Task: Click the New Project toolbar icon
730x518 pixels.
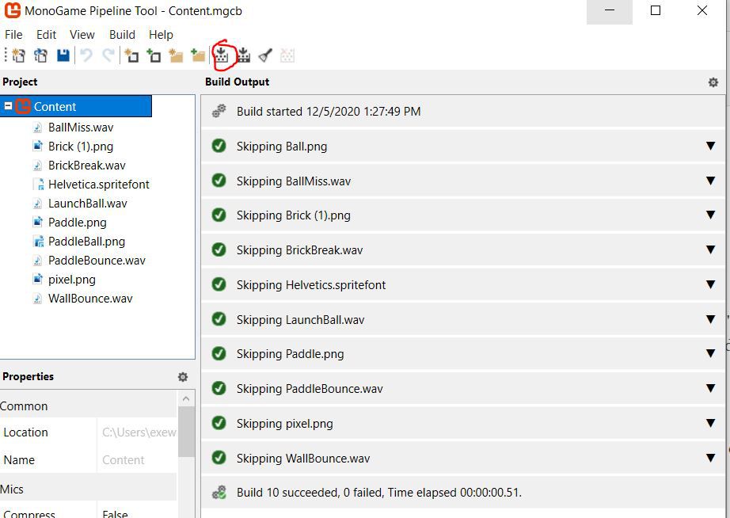Action: (18, 55)
